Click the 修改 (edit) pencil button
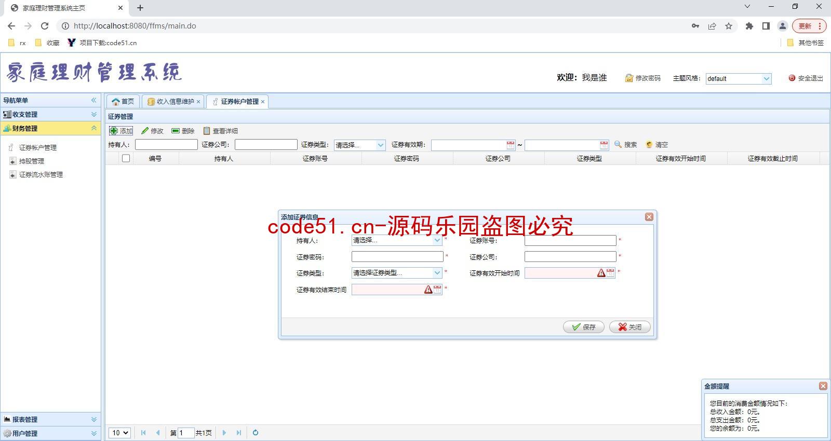The image size is (831, 441). coord(153,131)
